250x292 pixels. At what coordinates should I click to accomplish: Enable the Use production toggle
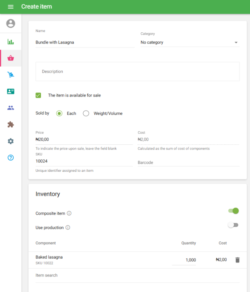[233, 225]
